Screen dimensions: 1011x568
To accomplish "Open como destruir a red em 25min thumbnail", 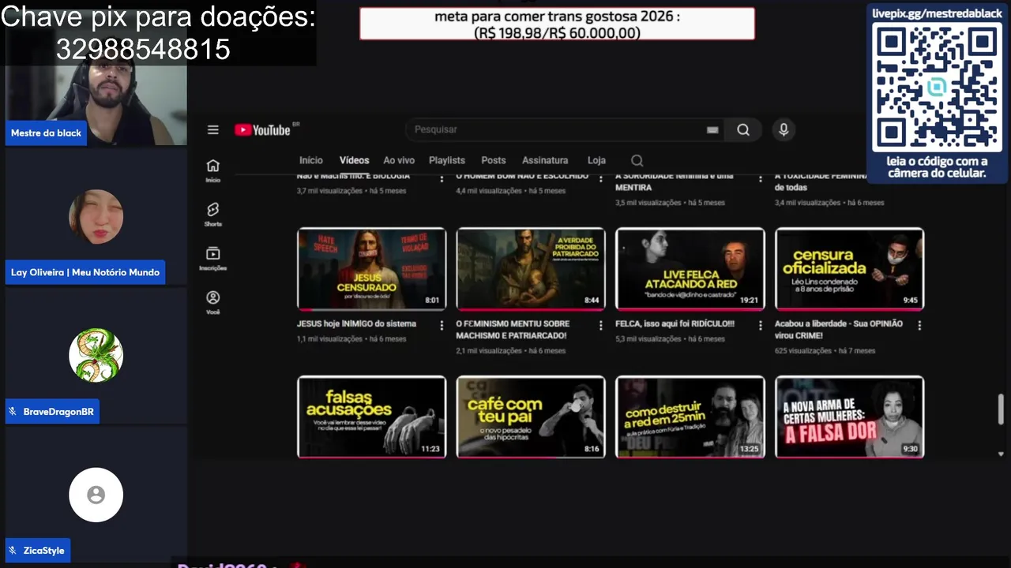I will pos(690,417).
